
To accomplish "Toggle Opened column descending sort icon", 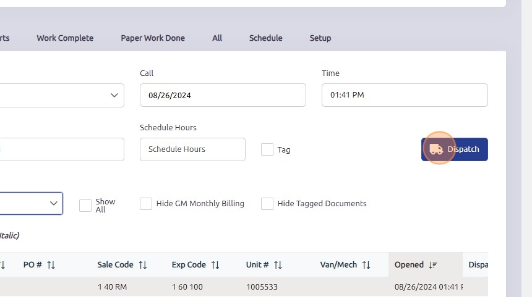I will click(x=432, y=265).
